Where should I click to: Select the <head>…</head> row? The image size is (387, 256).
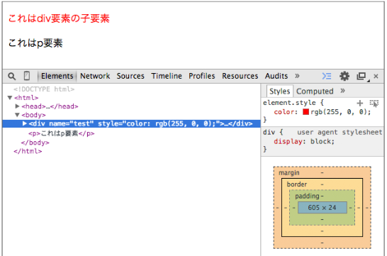click(50, 106)
